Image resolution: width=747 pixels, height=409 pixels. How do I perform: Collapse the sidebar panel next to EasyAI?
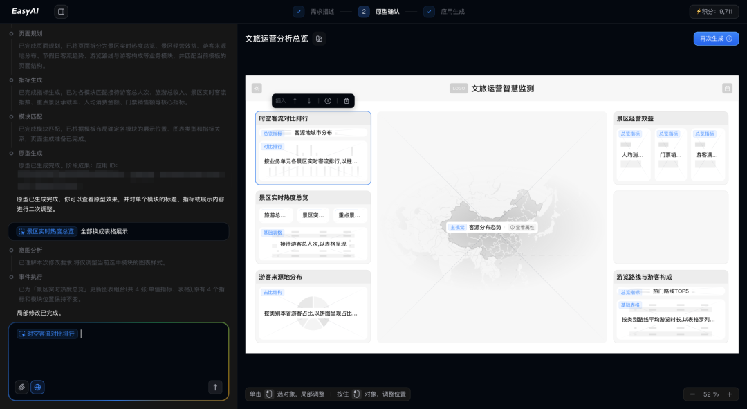[x=61, y=12]
